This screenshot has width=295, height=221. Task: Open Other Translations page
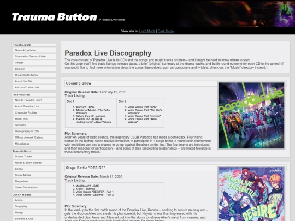(34, 187)
